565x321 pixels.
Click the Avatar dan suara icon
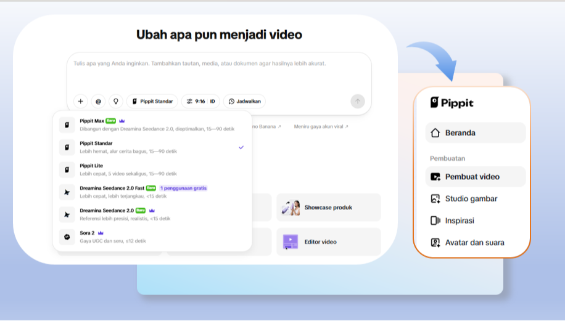point(435,243)
